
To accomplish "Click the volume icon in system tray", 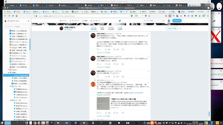I will tap(182, 123).
